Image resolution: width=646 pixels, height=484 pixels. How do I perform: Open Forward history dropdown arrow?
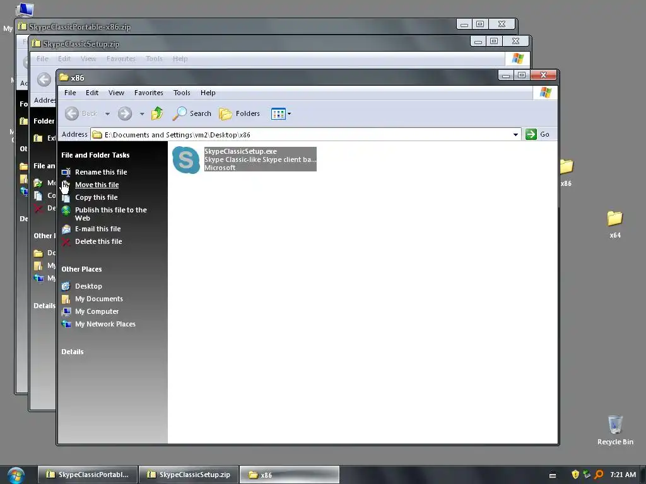142,113
